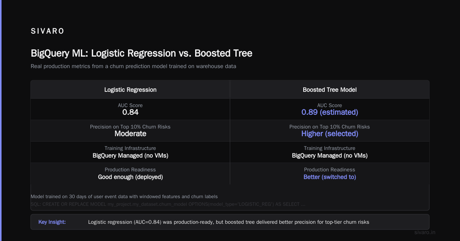Viewport: 460px width, 241px height.
Task: Click the title 'BigQuery ML: Logistic Regression vs. Boosted Tree'
Action: 141,53
